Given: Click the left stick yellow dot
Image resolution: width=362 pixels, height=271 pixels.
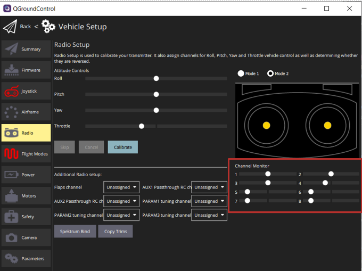Looking at the screenshot, I should point(267,126).
